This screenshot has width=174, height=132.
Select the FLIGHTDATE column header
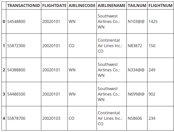click(54, 5)
